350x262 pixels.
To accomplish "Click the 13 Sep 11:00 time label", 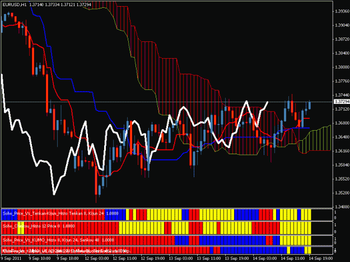I will point(209,259).
